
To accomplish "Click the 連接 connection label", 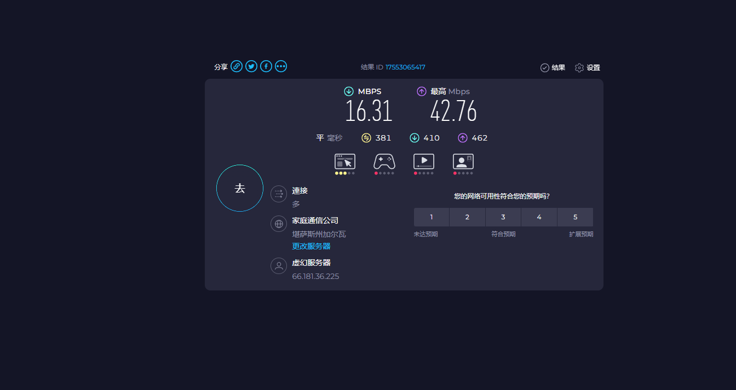I will (x=300, y=190).
